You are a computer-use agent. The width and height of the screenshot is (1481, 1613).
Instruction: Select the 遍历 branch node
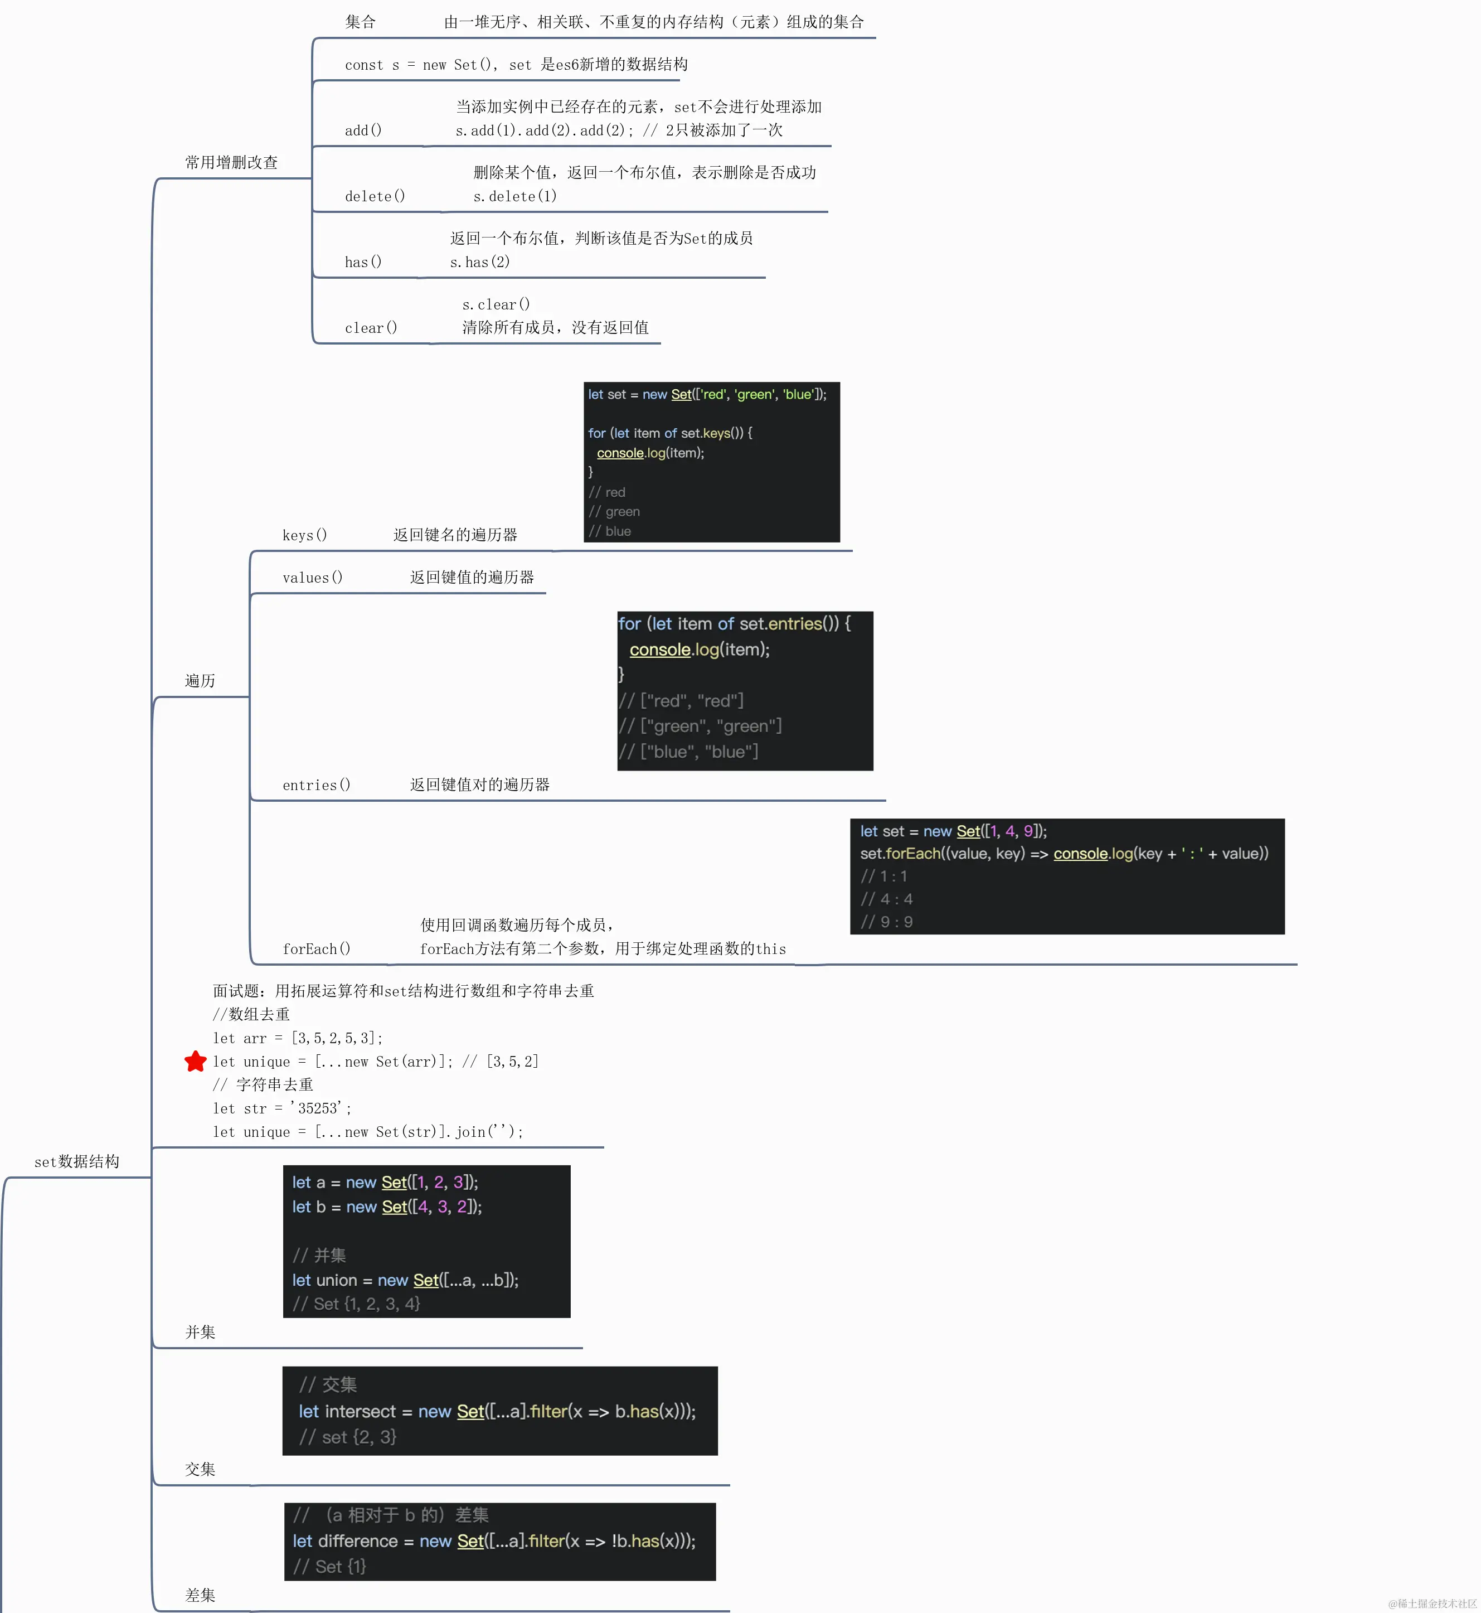tap(200, 681)
